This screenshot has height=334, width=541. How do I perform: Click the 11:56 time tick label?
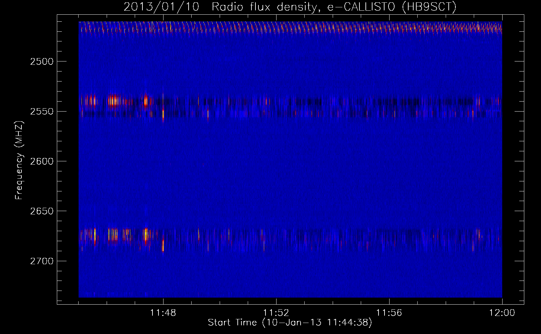(389, 313)
